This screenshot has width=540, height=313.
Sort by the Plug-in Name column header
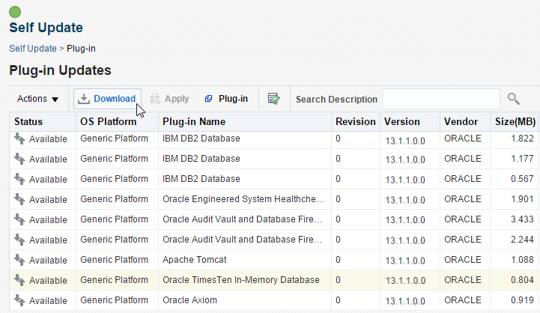194,121
